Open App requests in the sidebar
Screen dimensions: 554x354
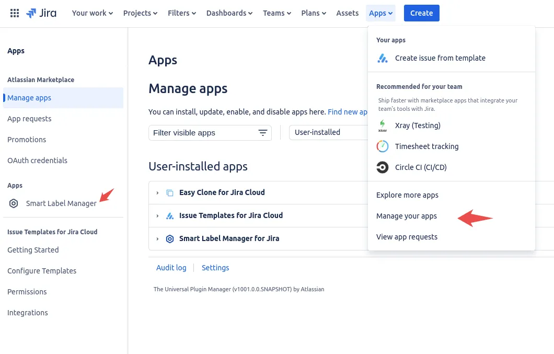point(29,119)
